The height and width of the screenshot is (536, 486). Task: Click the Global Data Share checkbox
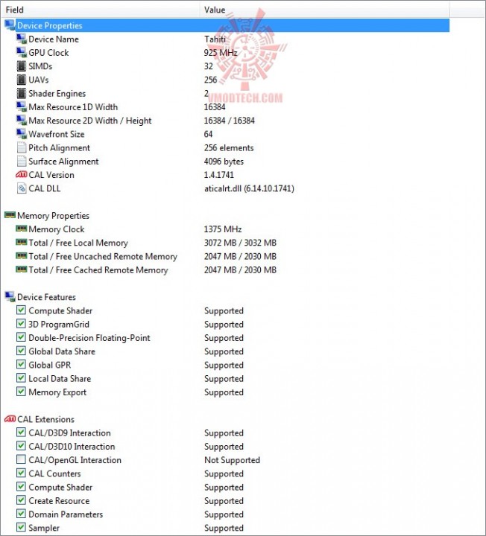click(x=21, y=351)
